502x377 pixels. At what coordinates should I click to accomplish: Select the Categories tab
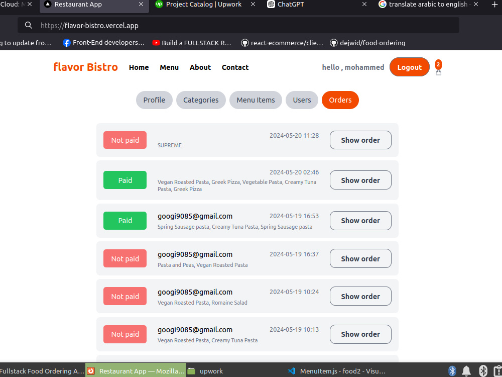pos(201,100)
